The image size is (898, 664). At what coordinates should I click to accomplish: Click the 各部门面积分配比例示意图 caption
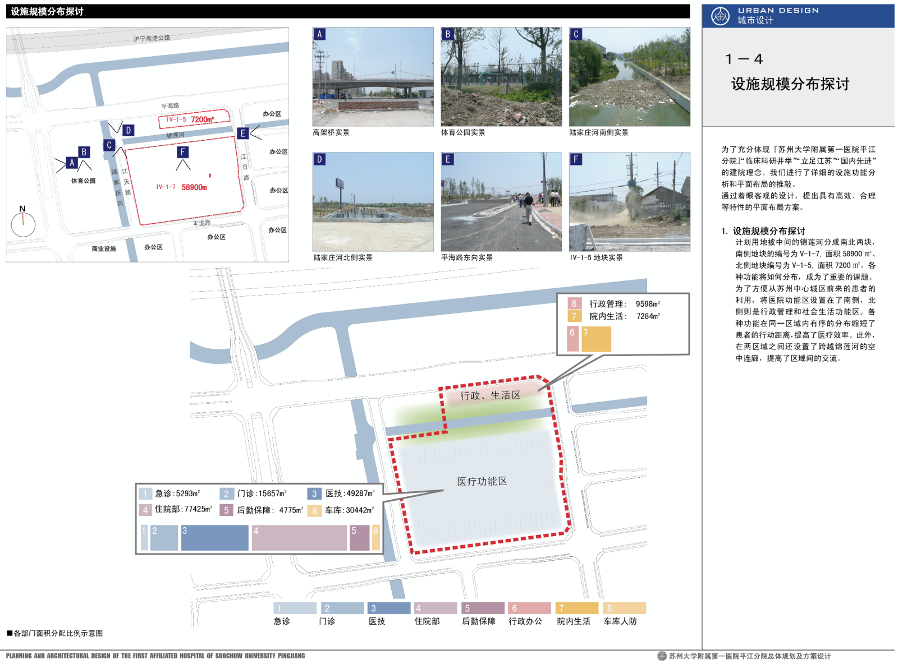[x=58, y=633]
